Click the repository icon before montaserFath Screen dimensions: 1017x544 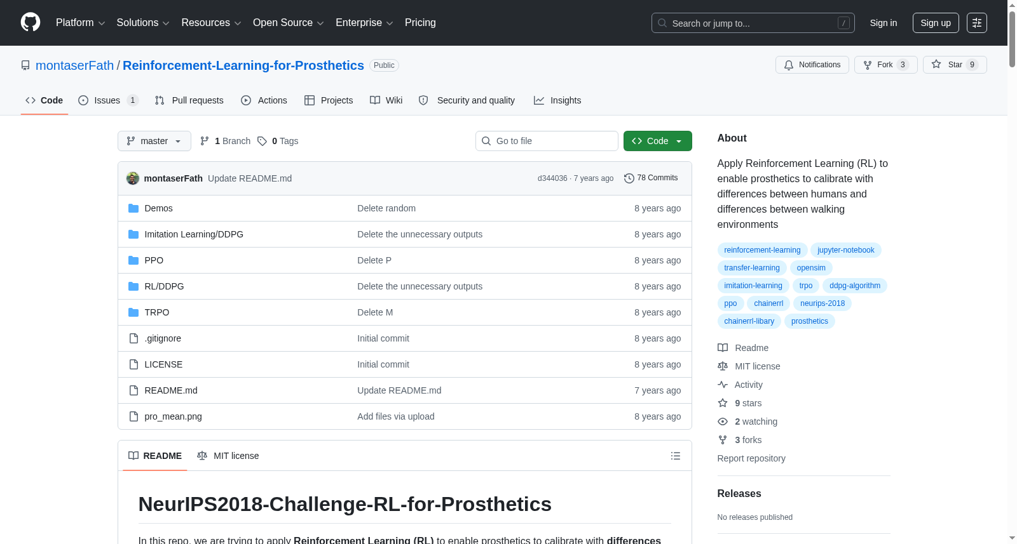(x=25, y=65)
